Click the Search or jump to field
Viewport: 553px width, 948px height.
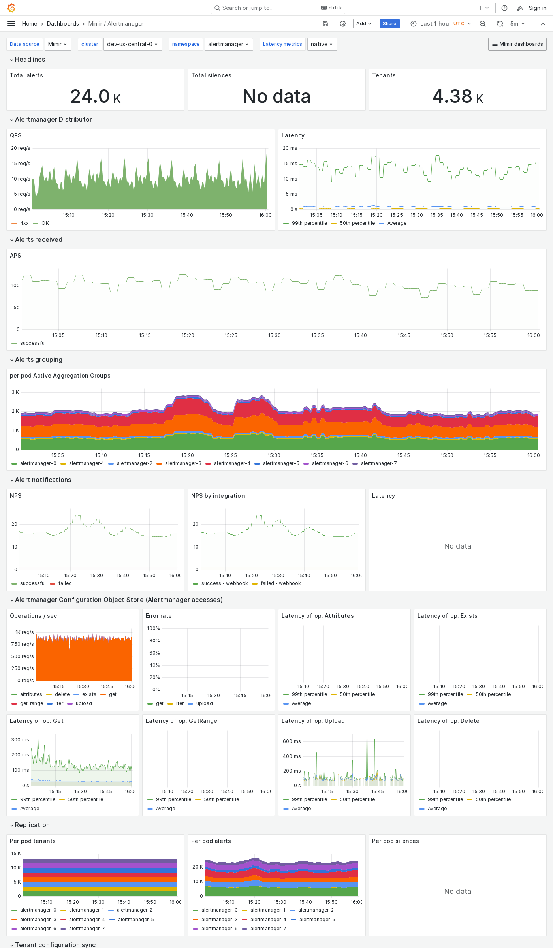coord(278,8)
